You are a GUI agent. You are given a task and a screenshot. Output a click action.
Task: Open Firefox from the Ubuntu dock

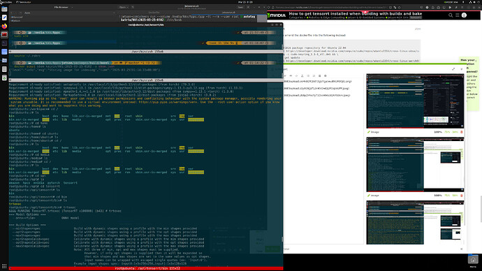click(x=4, y=26)
